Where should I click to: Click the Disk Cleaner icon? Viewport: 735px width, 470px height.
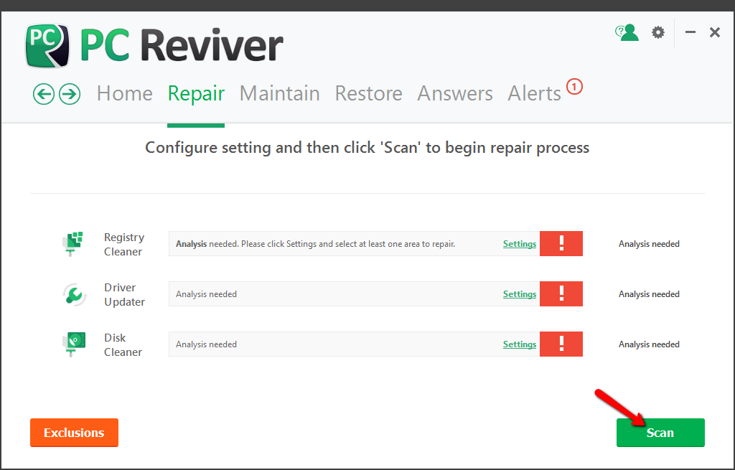click(74, 344)
